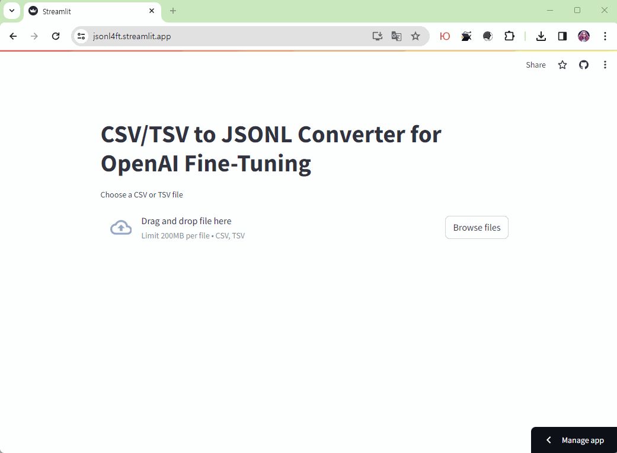This screenshot has width=617, height=453.
Task: Toggle the browser side panel
Action: pos(562,36)
